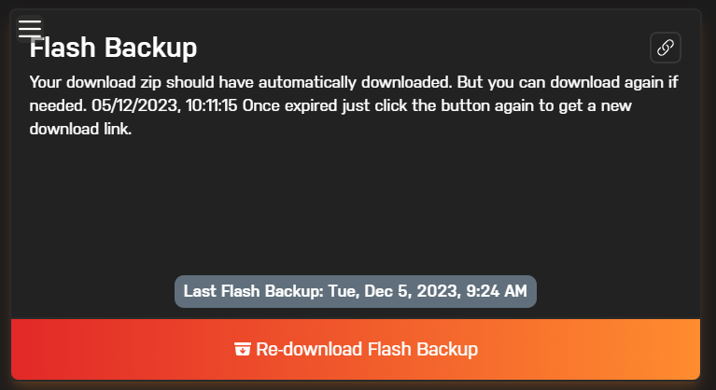Click Re-download Flash Backup button
Screen dimensions: 716x390
(356, 349)
